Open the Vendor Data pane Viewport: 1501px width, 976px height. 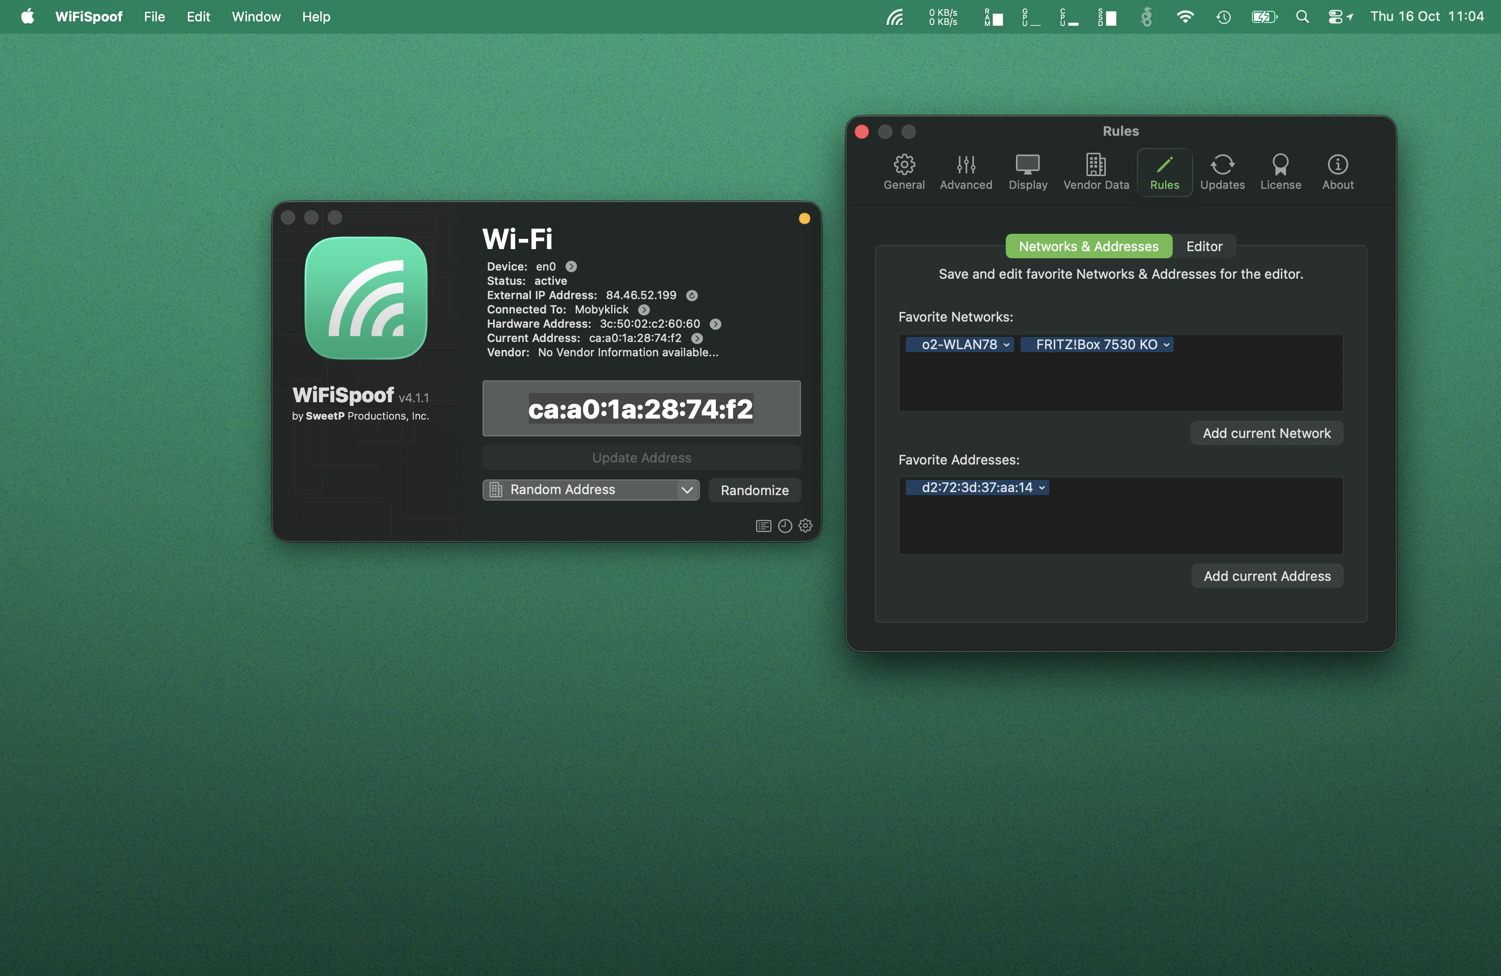point(1096,172)
